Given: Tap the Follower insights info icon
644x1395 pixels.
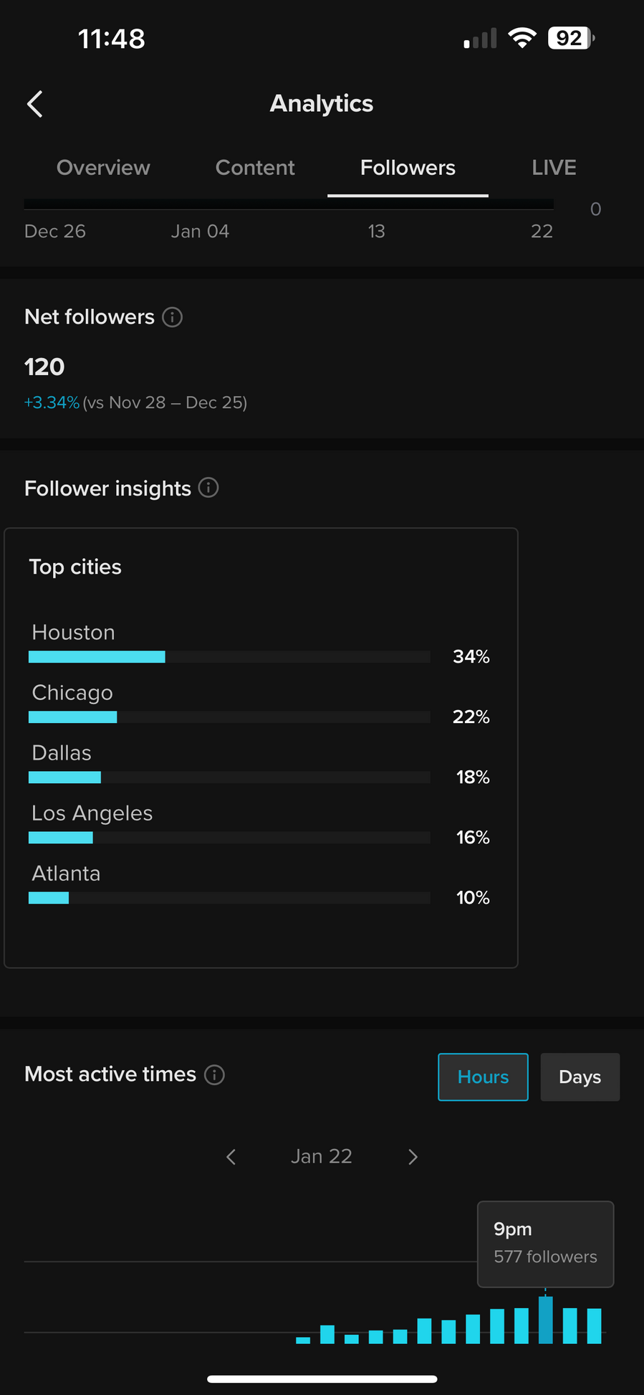Looking at the screenshot, I should click(208, 488).
